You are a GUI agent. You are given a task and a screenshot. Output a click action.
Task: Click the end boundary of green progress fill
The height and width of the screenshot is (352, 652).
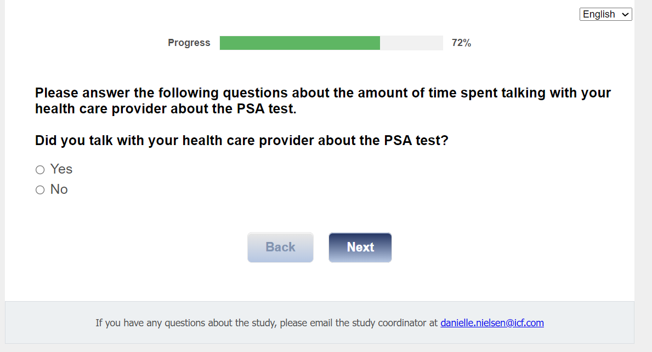click(379, 43)
